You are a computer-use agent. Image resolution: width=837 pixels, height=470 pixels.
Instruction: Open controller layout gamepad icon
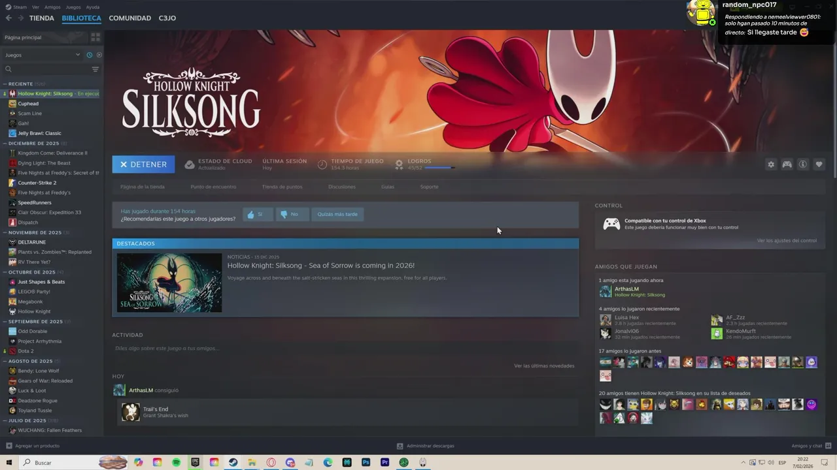[x=787, y=164]
